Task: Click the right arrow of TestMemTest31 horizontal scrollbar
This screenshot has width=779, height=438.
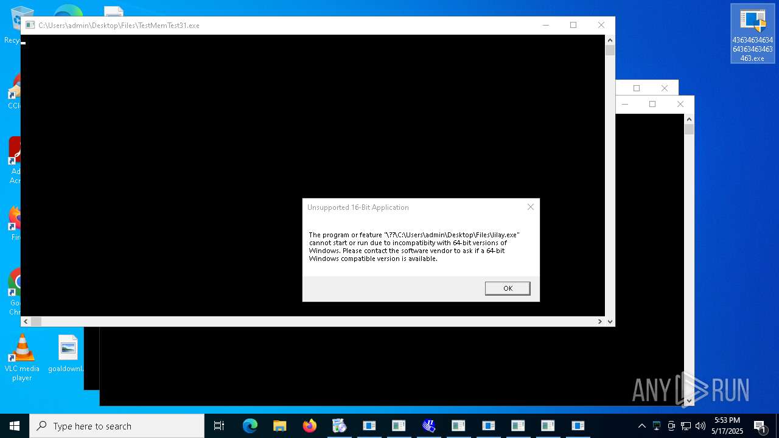Action: pyautogui.click(x=600, y=321)
